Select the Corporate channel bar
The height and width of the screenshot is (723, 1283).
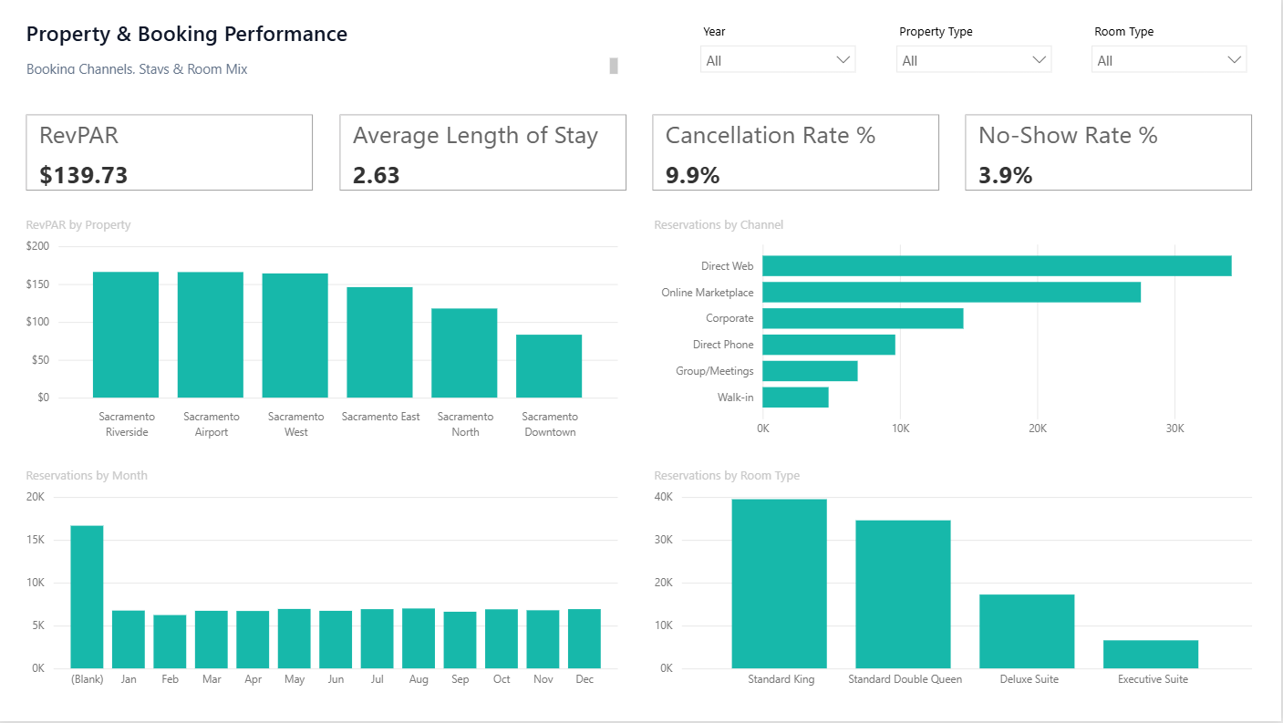point(863,318)
